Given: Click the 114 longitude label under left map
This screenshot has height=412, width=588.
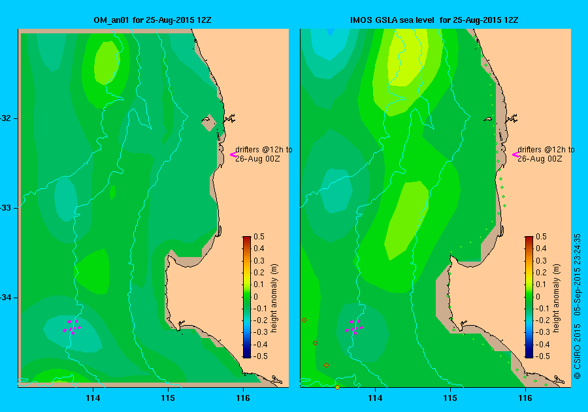Looking at the screenshot, I should (93, 398).
